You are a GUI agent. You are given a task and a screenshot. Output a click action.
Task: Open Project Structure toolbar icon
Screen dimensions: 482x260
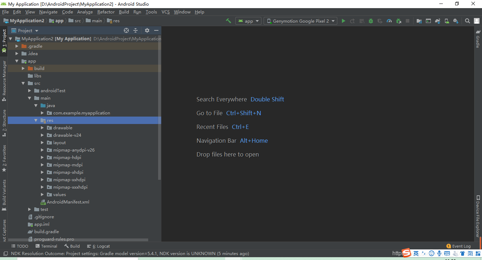(419, 21)
